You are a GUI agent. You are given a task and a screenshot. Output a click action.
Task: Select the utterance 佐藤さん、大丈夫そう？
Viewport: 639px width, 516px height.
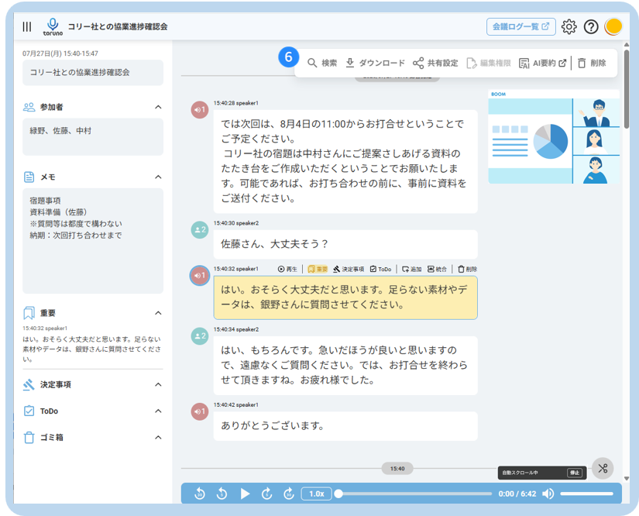click(345, 244)
